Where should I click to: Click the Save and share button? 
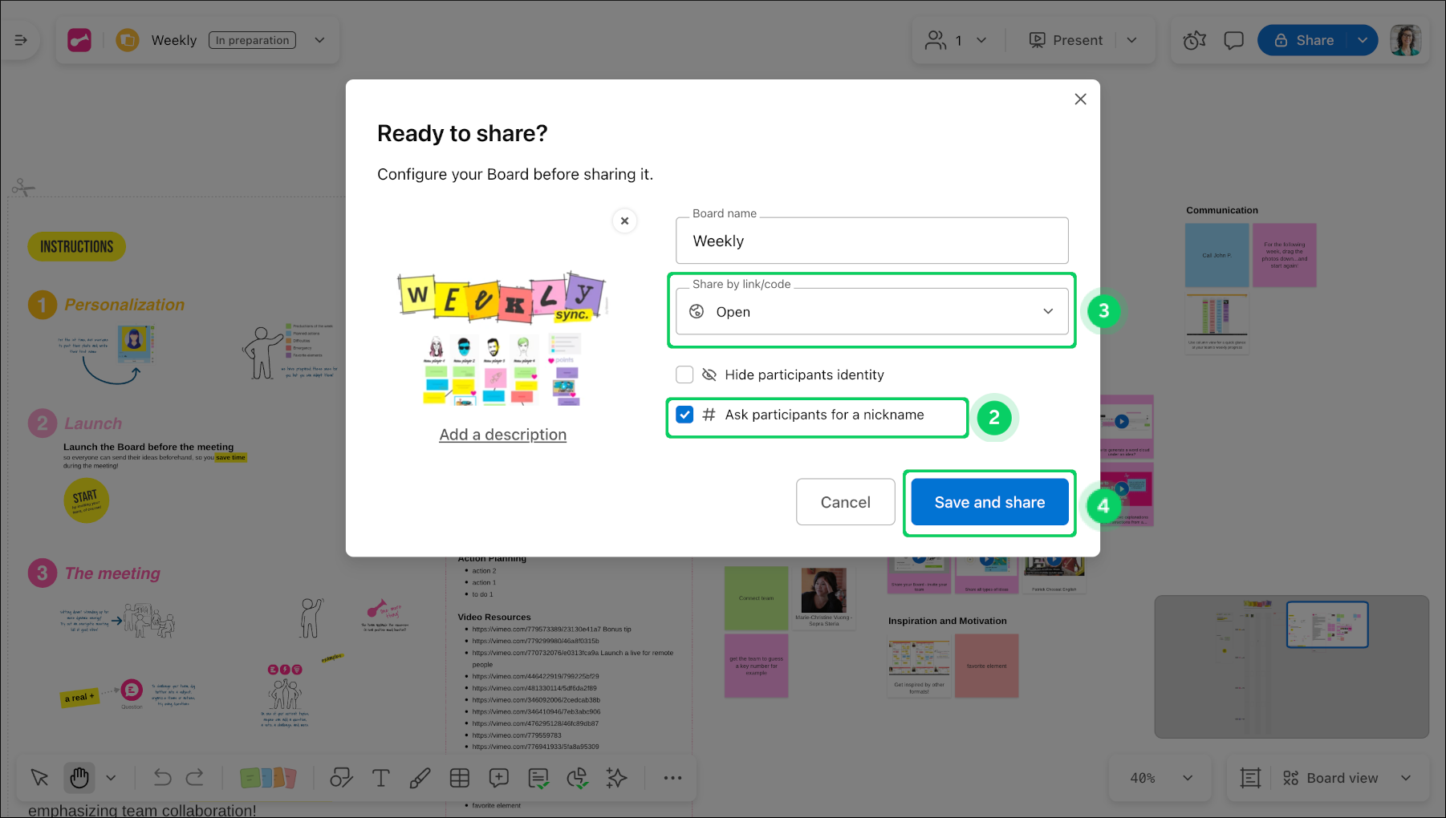989,502
